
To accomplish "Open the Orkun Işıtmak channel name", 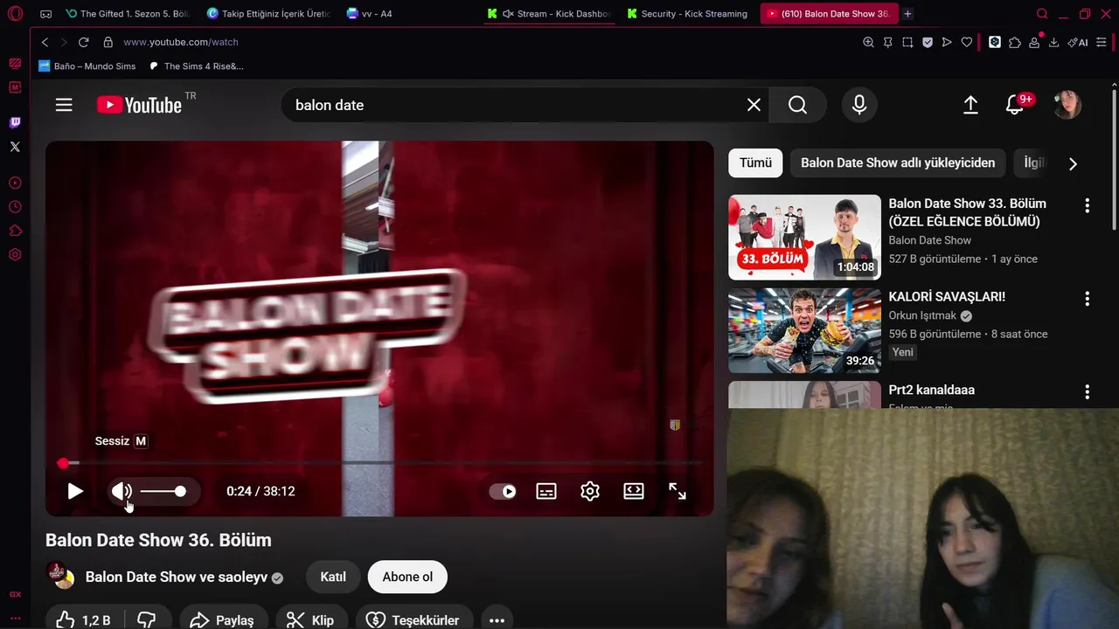I will click(x=923, y=316).
